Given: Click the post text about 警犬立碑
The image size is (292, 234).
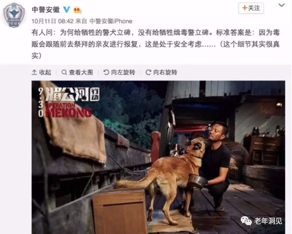Looking at the screenshot, I should pyautogui.click(x=156, y=44).
